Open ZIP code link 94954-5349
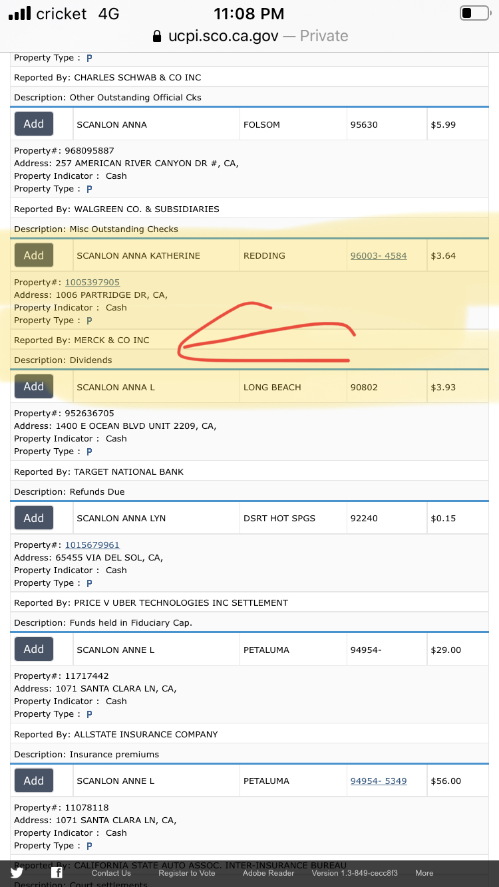This screenshot has width=499, height=887. [379, 781]
